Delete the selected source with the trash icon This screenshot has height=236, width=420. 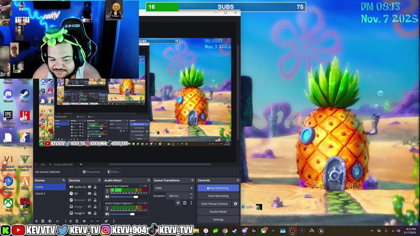(x=77, y=221)
